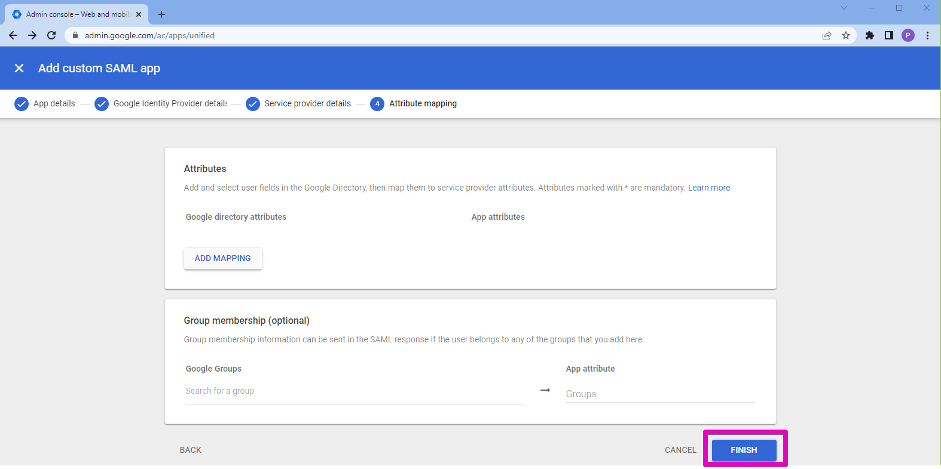Open Chrome three-dot menu
This screenshot has width=941, height=469.
[x=927, y=35]
